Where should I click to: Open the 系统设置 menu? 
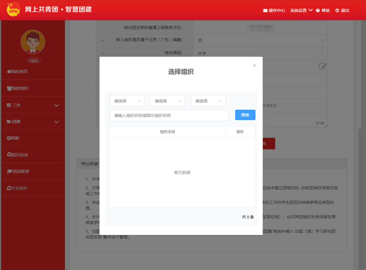click(x=300, y=10)
